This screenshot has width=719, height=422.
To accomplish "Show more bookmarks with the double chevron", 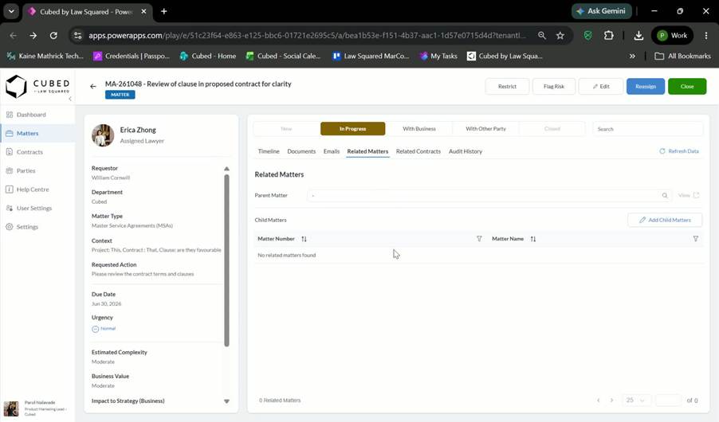I will coord(632,56).
